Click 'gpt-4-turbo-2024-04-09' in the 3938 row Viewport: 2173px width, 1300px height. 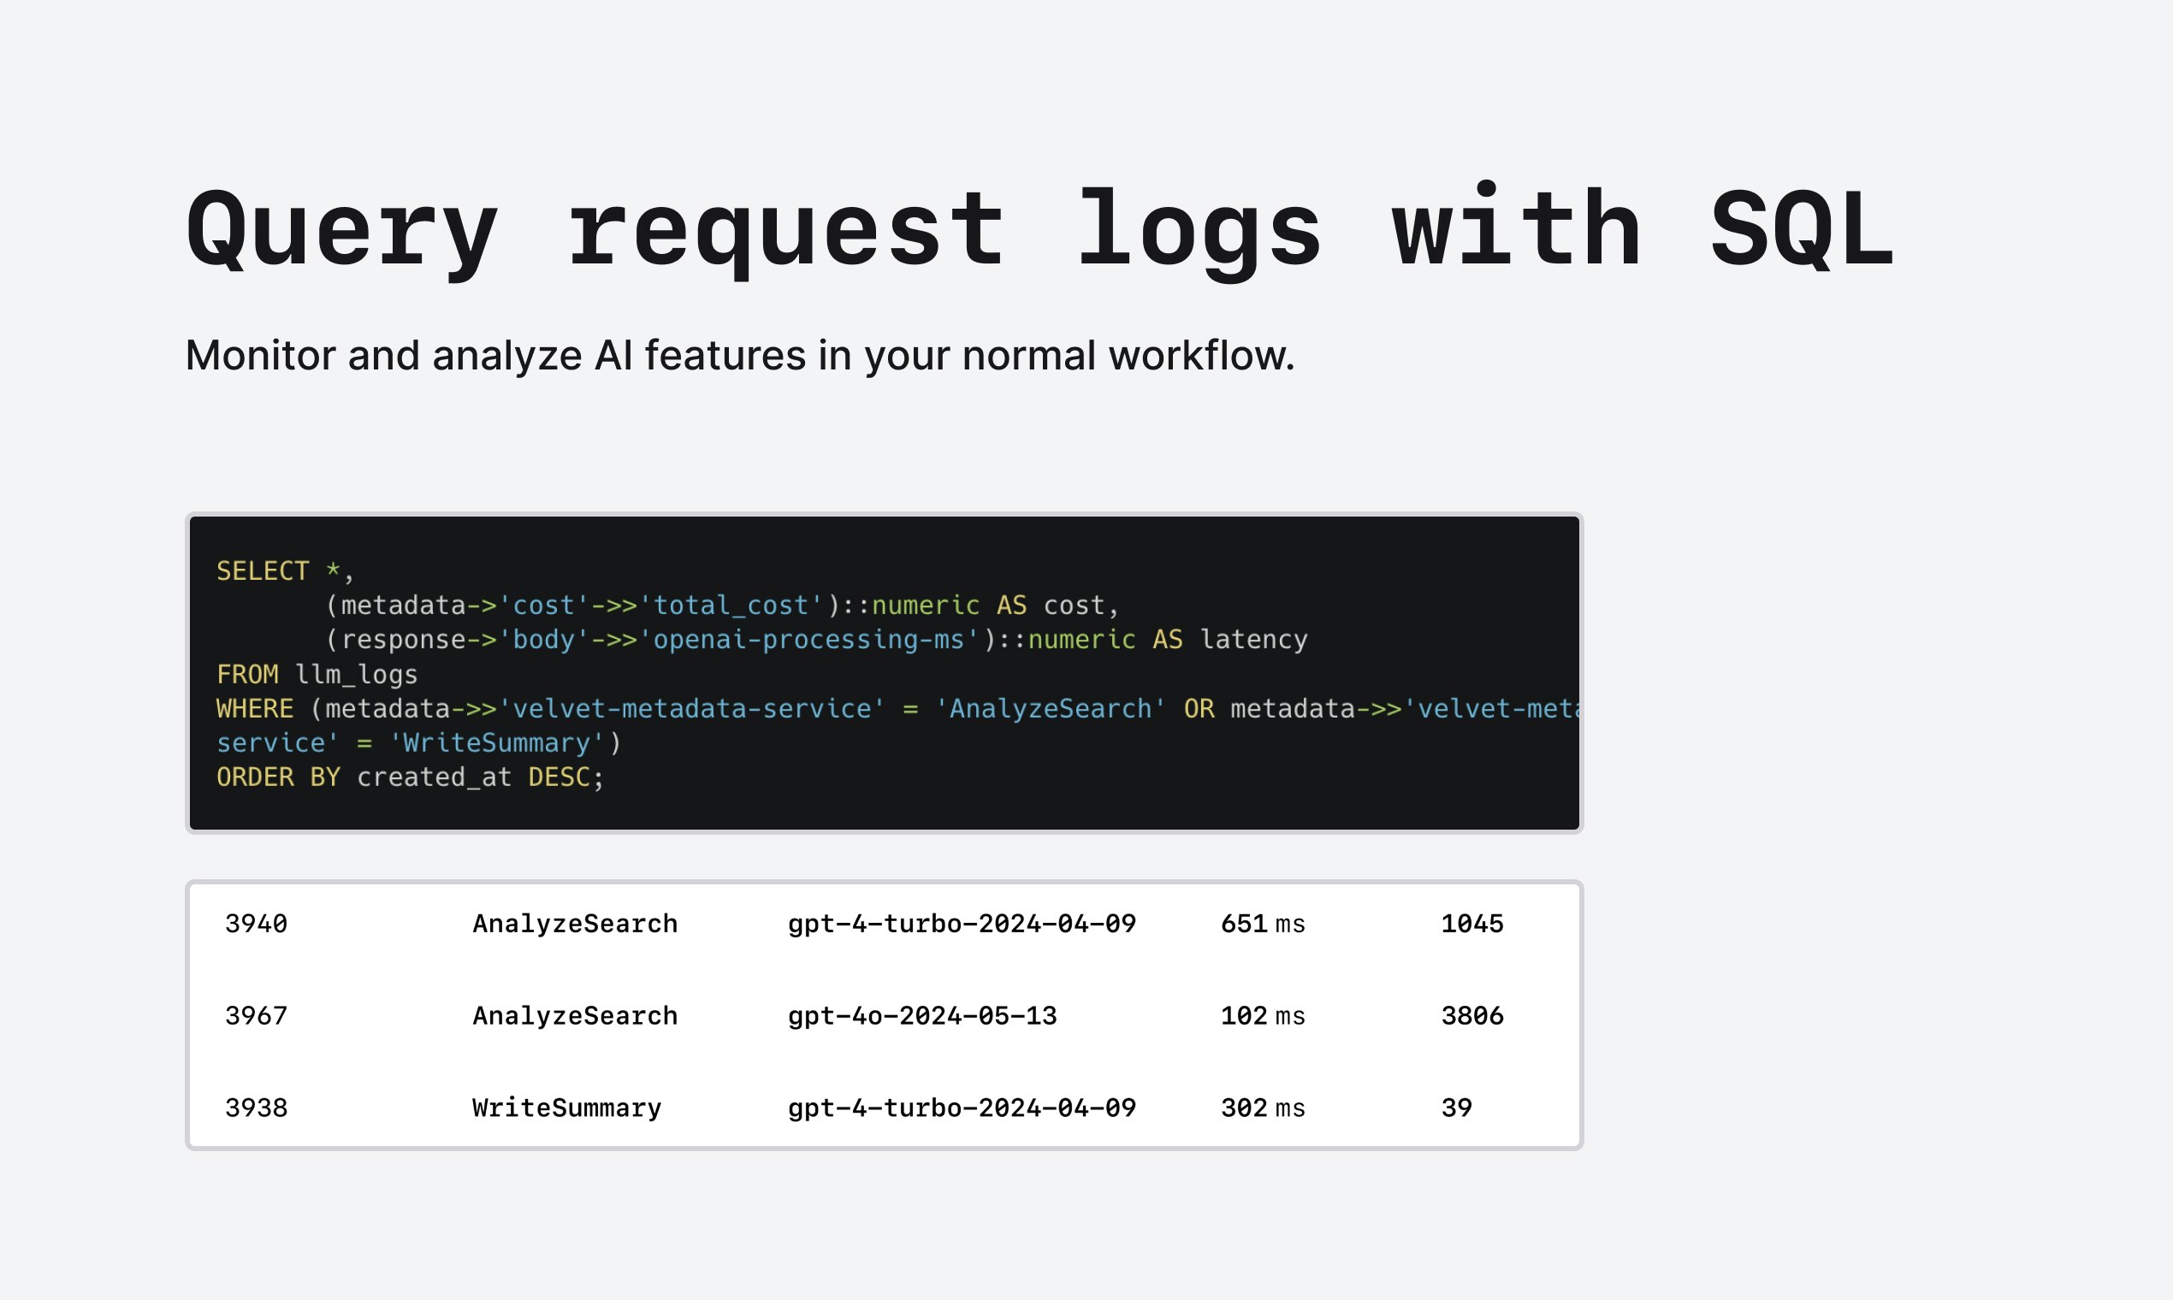point(962,1108)
